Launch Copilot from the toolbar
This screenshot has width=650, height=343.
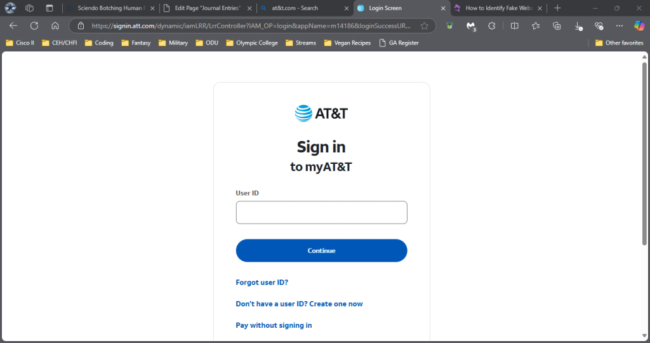pyautogui.click(x=639, y=25)
